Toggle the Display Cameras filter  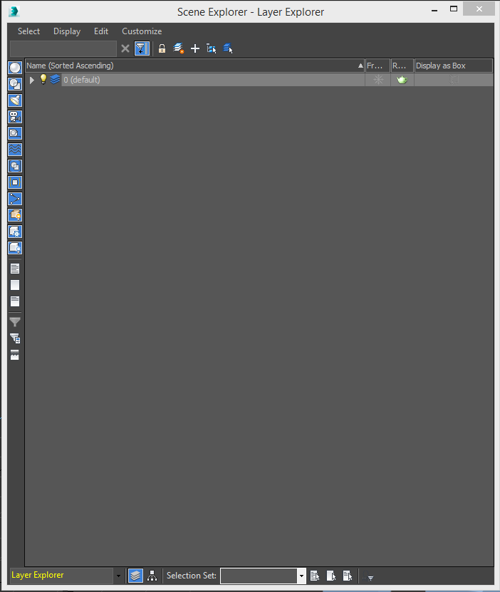coord(15,117)
